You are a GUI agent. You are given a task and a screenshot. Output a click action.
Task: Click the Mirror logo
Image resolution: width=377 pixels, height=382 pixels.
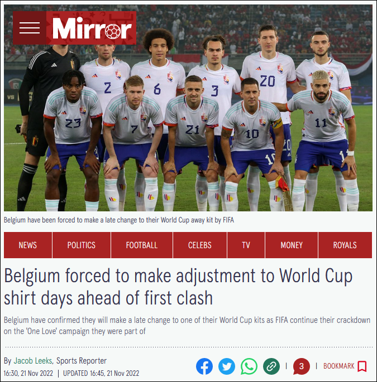click(91, 28)
